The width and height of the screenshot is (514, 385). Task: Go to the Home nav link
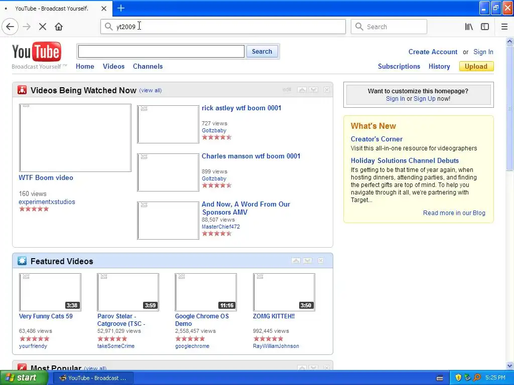(x=85, y=67)
